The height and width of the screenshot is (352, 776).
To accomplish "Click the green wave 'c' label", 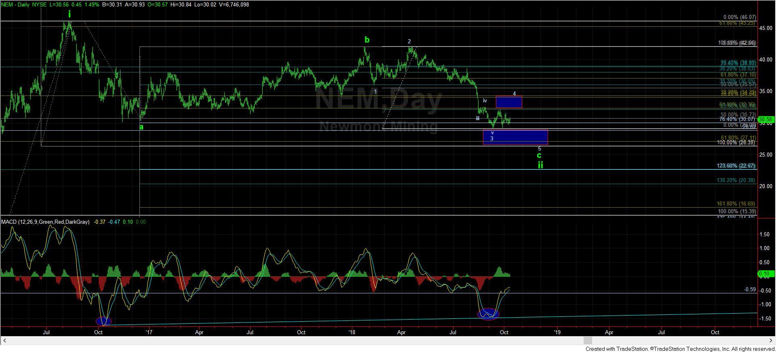I will pyautogui.click(x=539, y=155).
